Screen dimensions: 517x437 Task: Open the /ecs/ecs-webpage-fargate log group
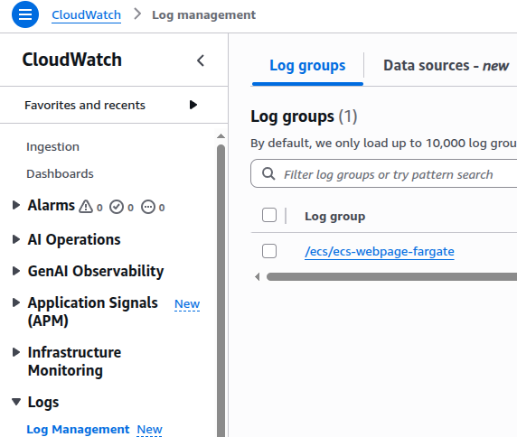[x=380, y=251]
